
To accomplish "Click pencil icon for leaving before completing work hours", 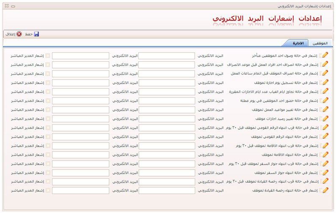I will (x=325, y=73).
